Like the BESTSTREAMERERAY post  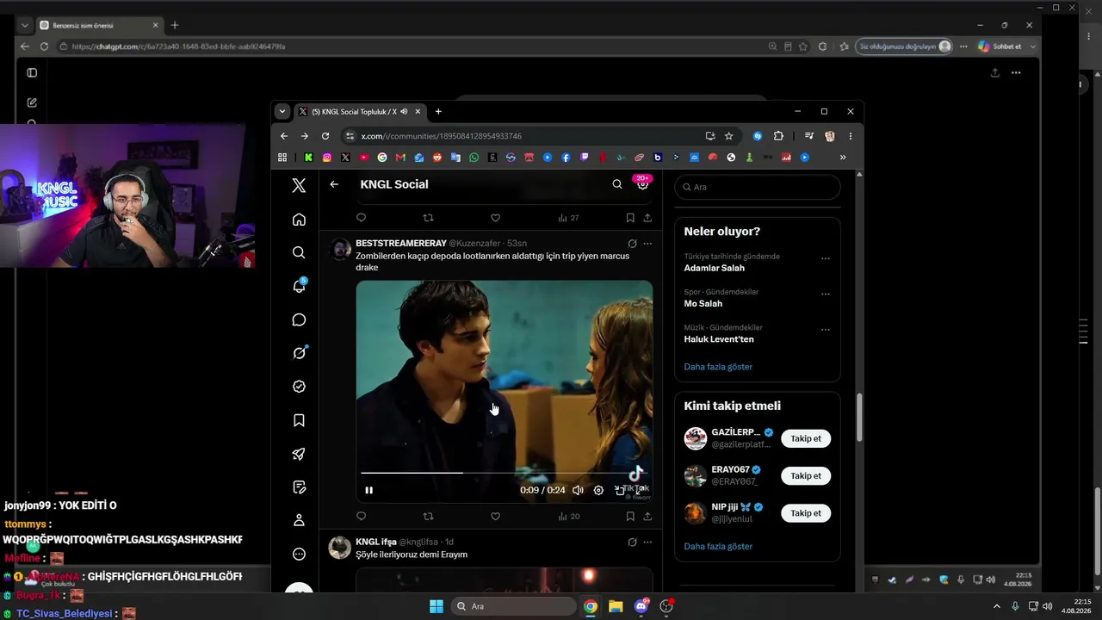pyautogui.click(x=495, y=517)
